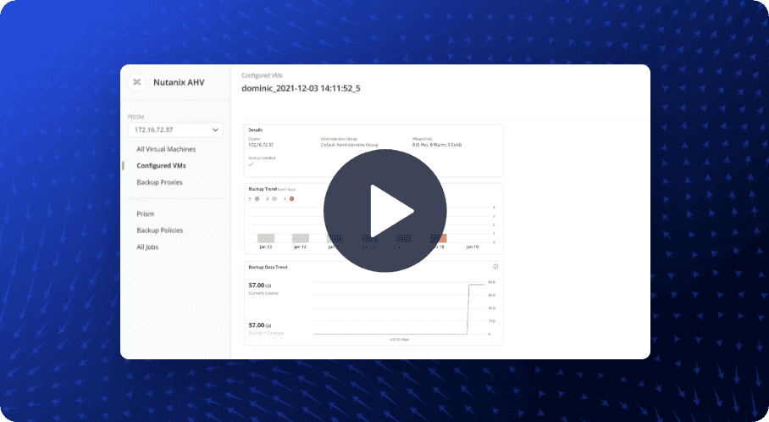Click the red failed backup status dot

(x=292, y=199)
